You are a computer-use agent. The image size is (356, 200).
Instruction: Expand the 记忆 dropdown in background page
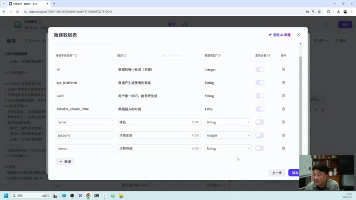pos(321,41)
